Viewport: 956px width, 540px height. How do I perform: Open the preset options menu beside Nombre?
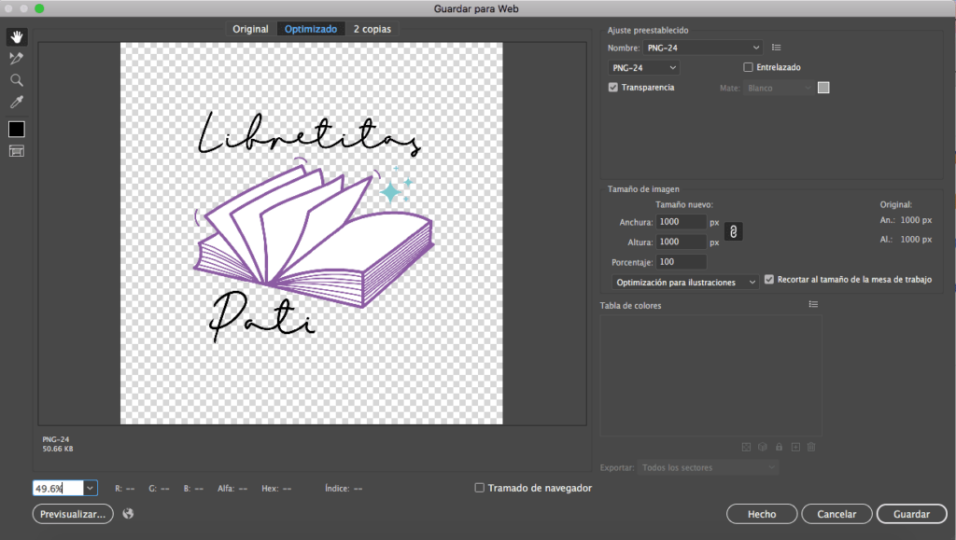click(x=776, y=47)
